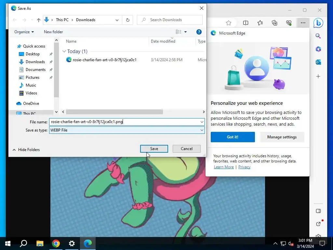Open the Save as type WEBP File dropdown

pyautogui.click(x=127, y=130)
